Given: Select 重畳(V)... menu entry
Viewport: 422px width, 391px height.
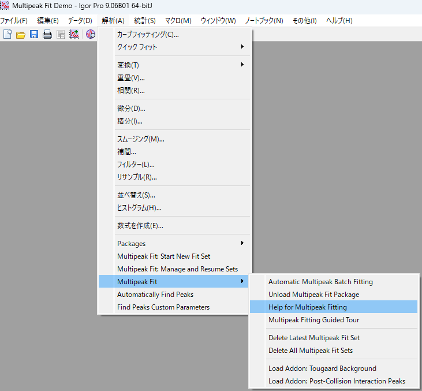Looking at the screenshot, I should point(174,78).
